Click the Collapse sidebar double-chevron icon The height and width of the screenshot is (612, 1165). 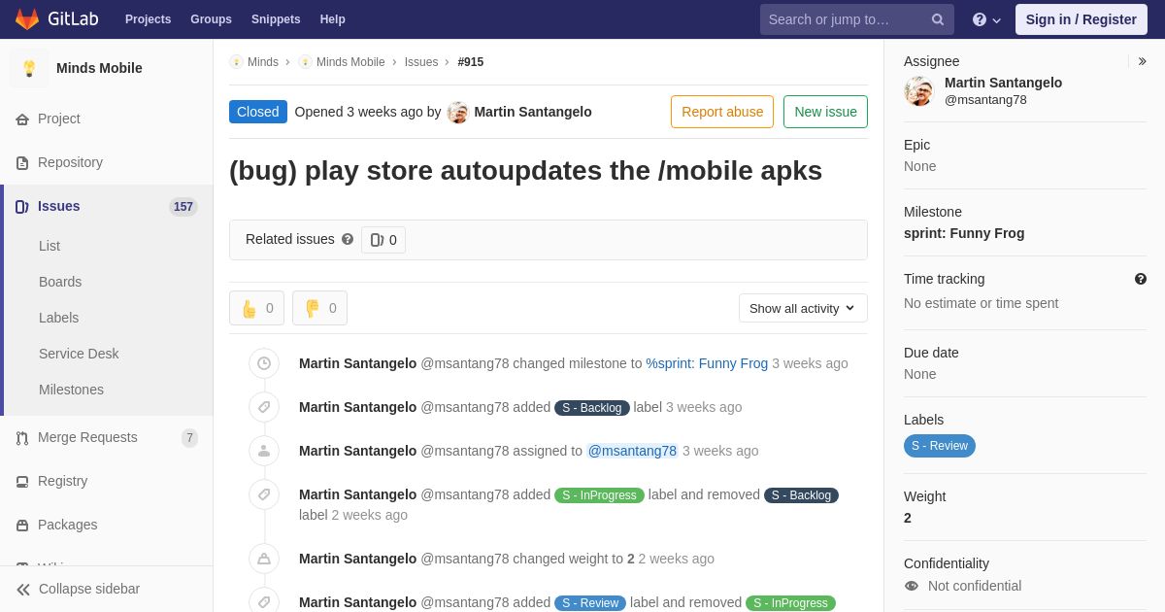pos(23,590)
